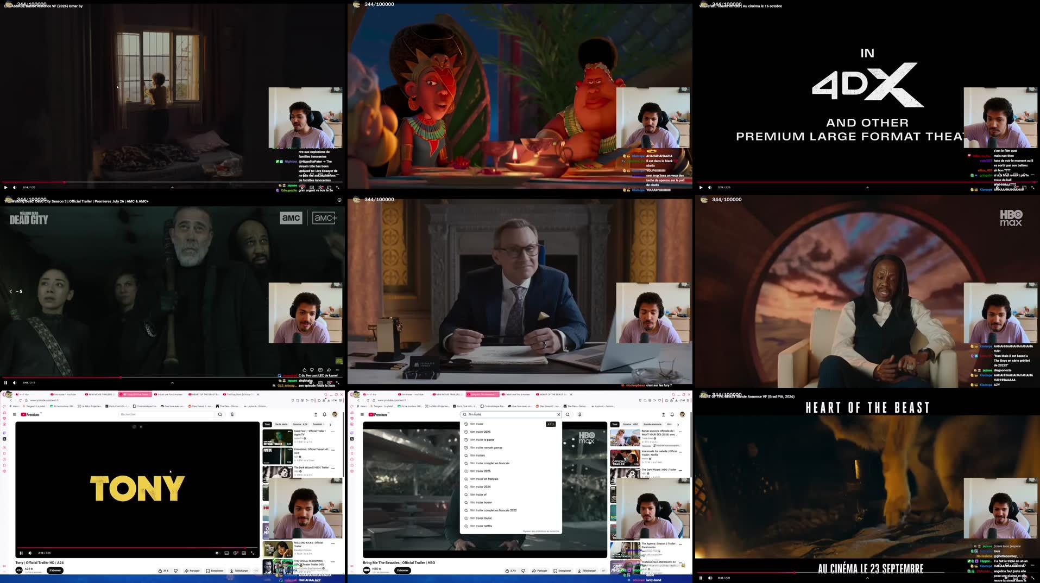Open create upload icon in Tony window
1040x583 pixels.
tap(316, 414)
